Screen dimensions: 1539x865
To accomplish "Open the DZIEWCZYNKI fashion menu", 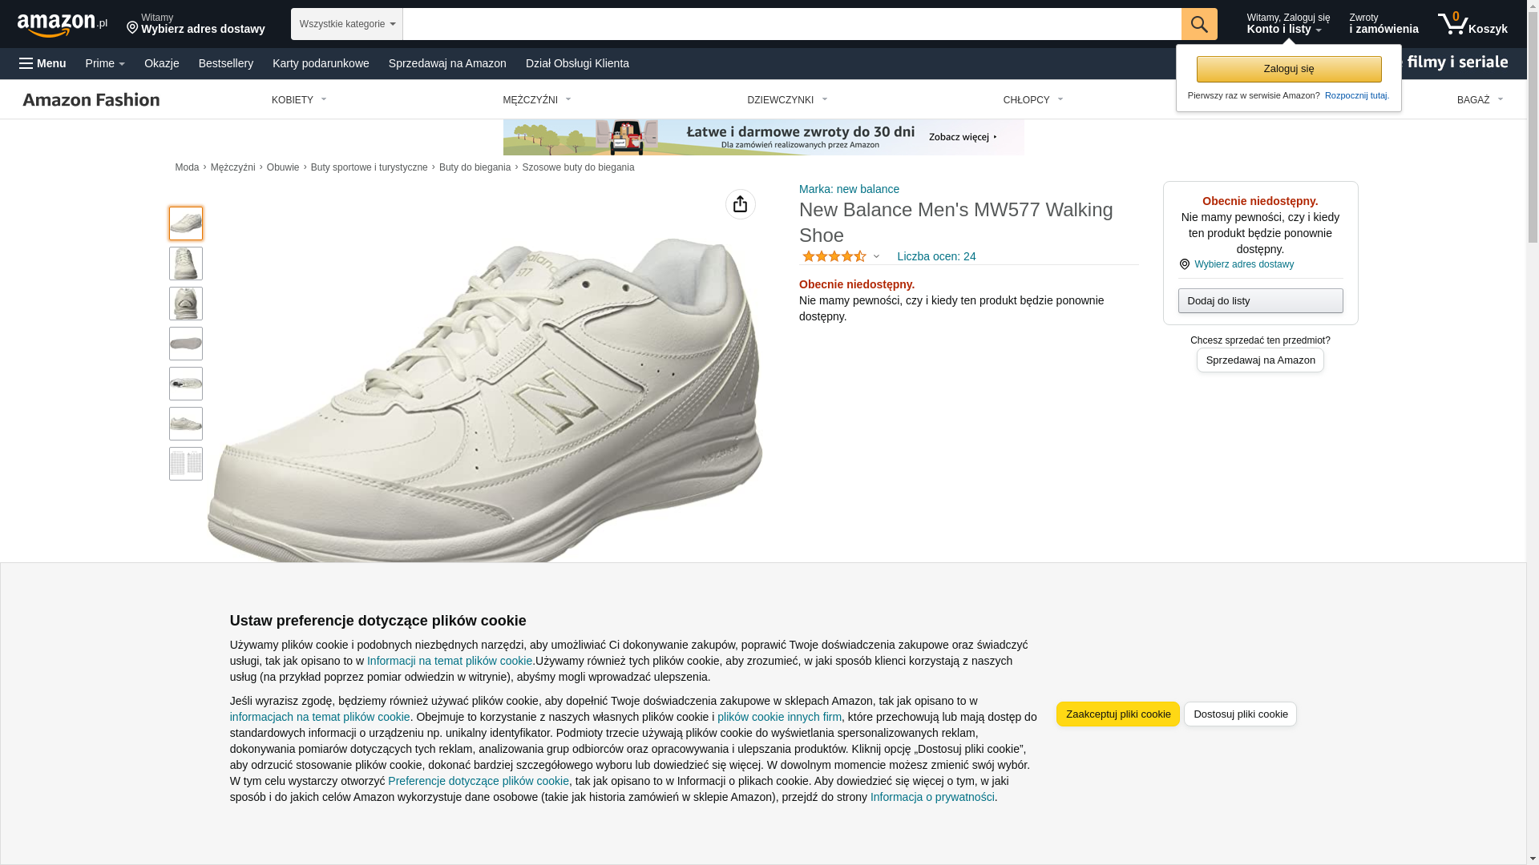I will tap(787, 100).
